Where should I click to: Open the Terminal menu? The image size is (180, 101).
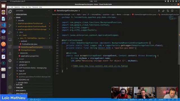35,7
